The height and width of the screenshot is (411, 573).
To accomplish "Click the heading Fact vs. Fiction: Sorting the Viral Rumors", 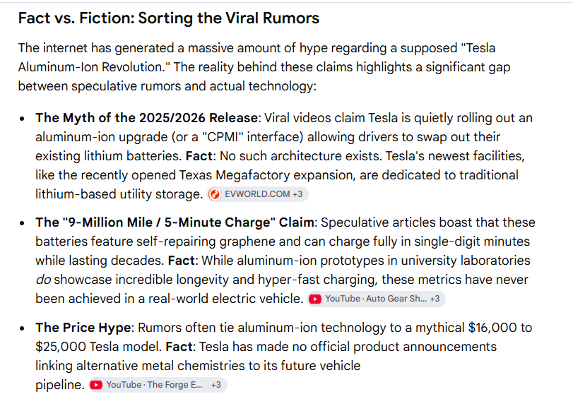I will coord(169,18).
